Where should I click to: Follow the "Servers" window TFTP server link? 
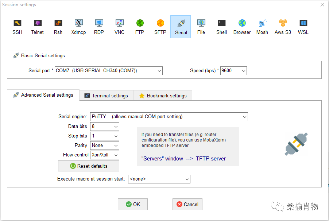183,159
